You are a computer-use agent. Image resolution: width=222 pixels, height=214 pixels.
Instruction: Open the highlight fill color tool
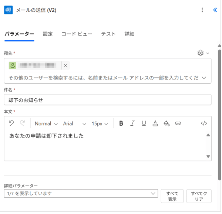click(166, 123)
